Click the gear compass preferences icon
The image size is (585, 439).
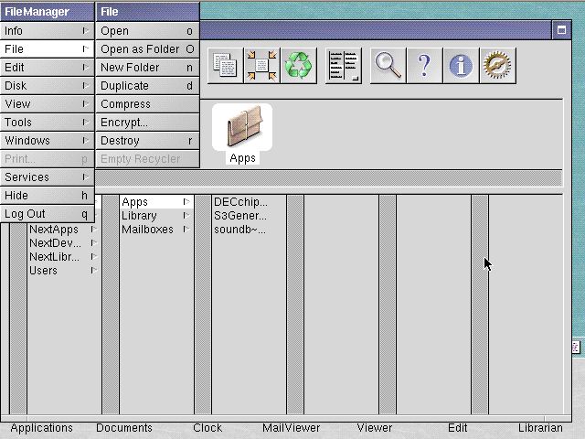coord(497,66)
